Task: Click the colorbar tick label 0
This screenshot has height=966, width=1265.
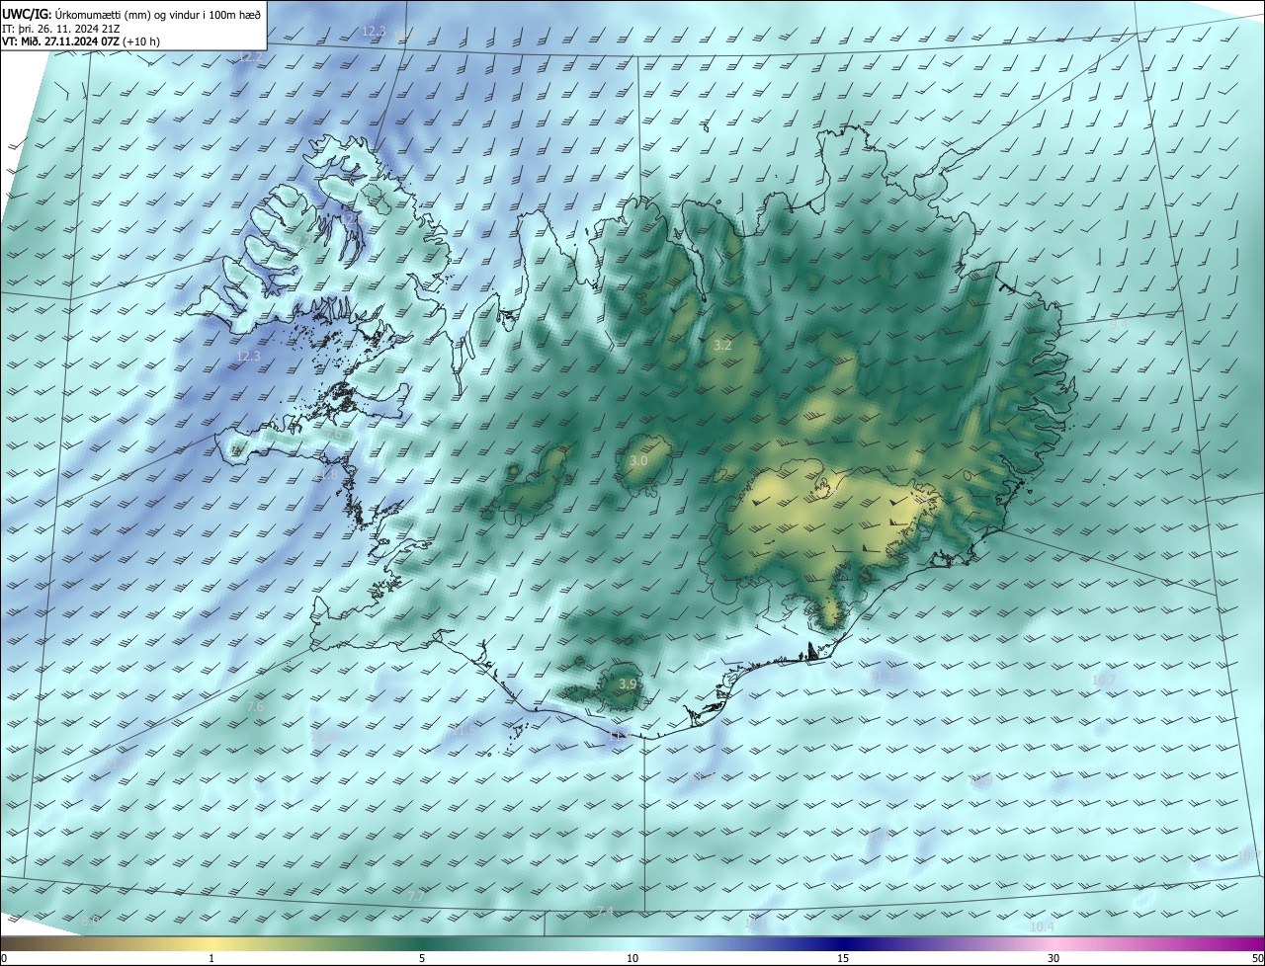Action: point(3,958)
